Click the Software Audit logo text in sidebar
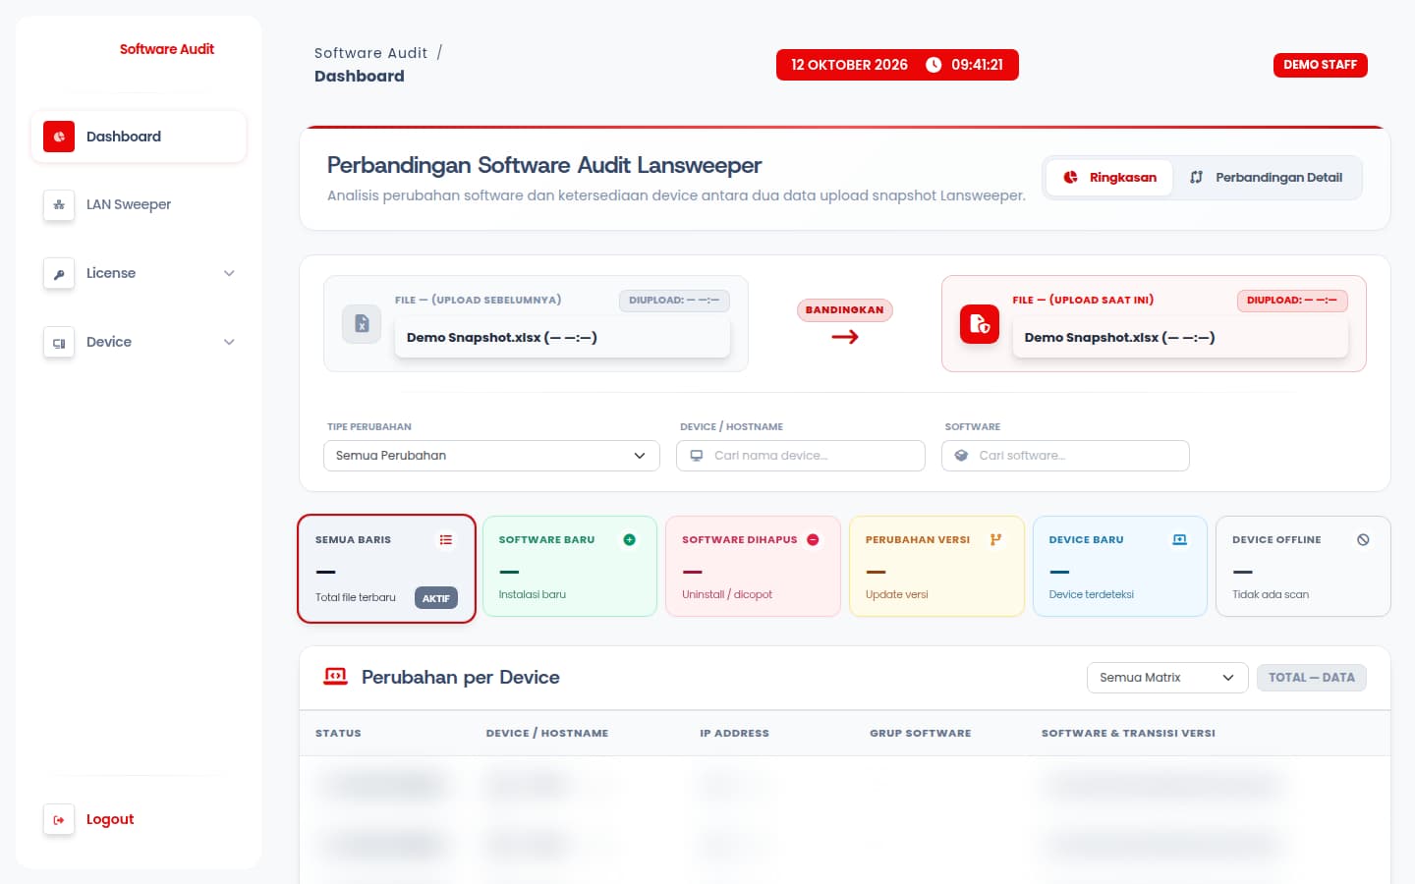Image resolution: width=1415 pixels, height=884 pixels. click(x=167, y=49)
